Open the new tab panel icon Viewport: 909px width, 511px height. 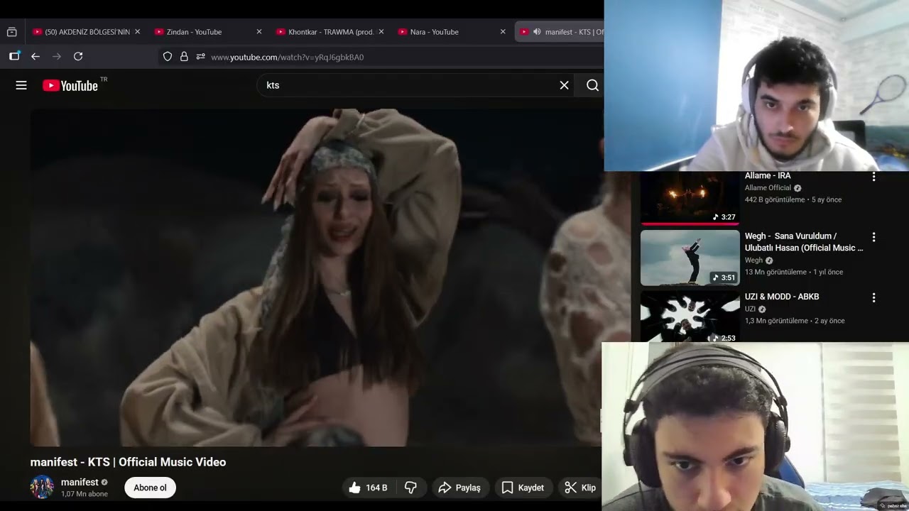click(14, 56)
